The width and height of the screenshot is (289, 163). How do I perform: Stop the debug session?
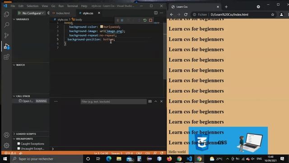[150, 20]
